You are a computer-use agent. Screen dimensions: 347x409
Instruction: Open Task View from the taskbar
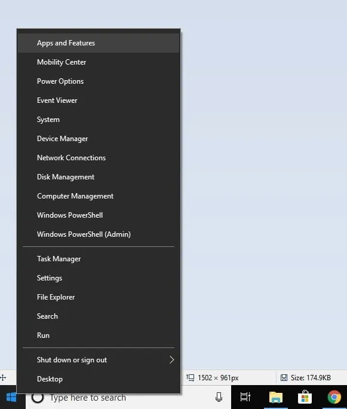[x=245, y=397]
